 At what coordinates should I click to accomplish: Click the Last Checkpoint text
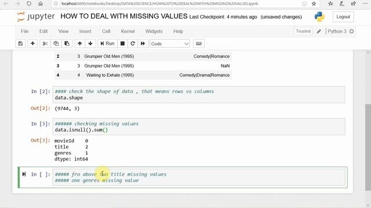tap(223, 17)
